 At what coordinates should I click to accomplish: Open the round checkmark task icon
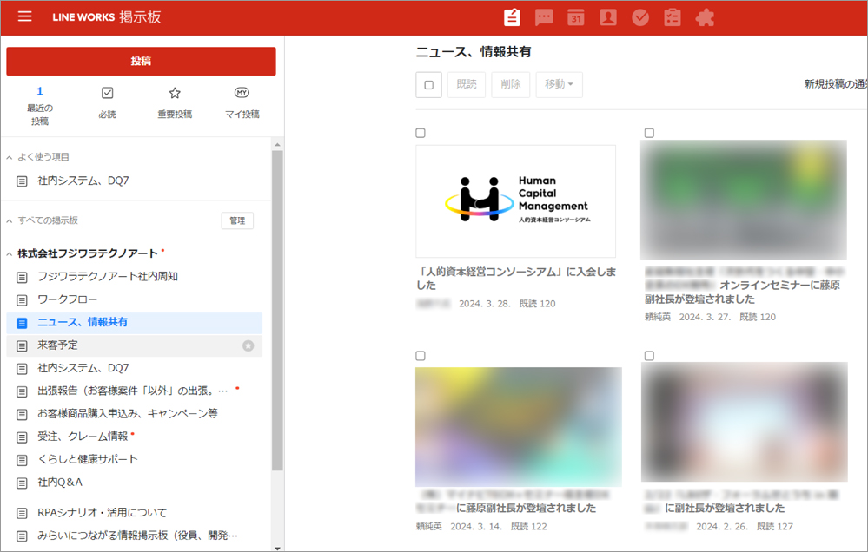point(640,17)
